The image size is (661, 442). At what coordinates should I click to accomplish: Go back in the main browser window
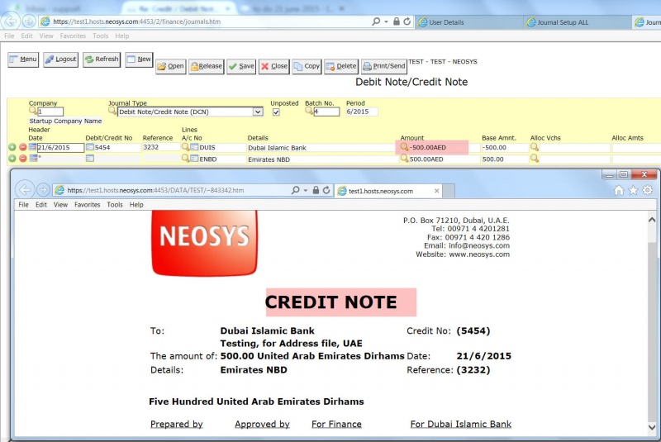pos(12,21)
